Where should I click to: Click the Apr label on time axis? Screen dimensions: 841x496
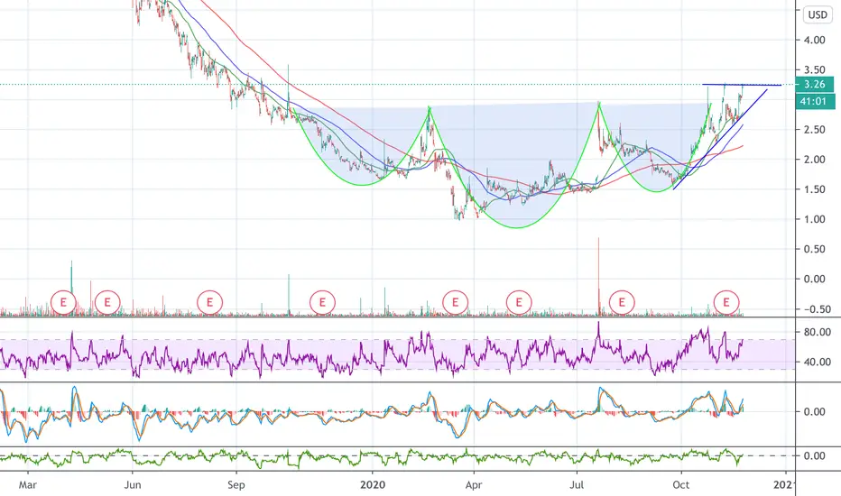[x=474, y=485]
